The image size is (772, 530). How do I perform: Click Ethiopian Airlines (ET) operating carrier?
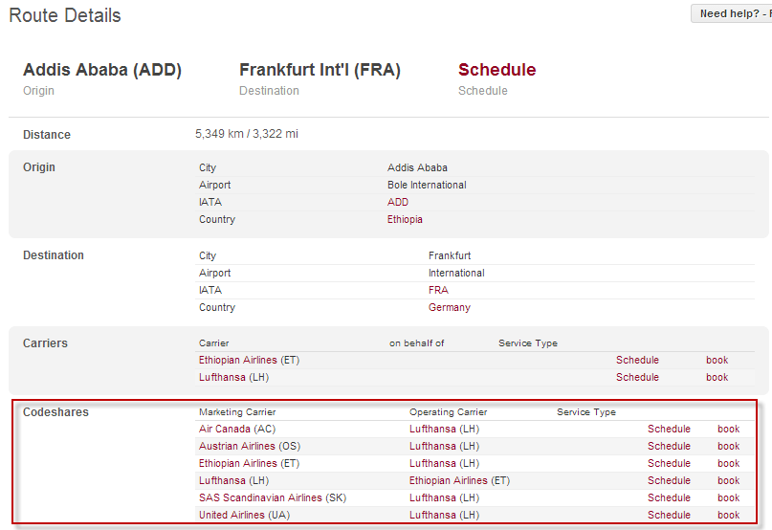459,480
